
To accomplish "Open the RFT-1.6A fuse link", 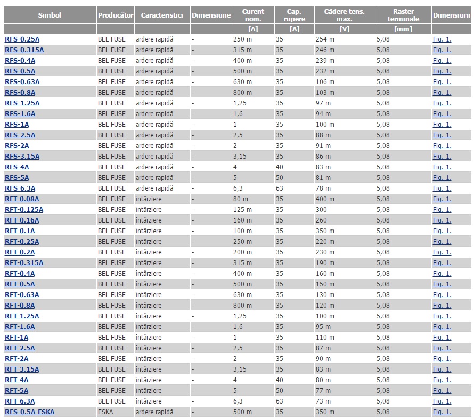I will [20, 327].
